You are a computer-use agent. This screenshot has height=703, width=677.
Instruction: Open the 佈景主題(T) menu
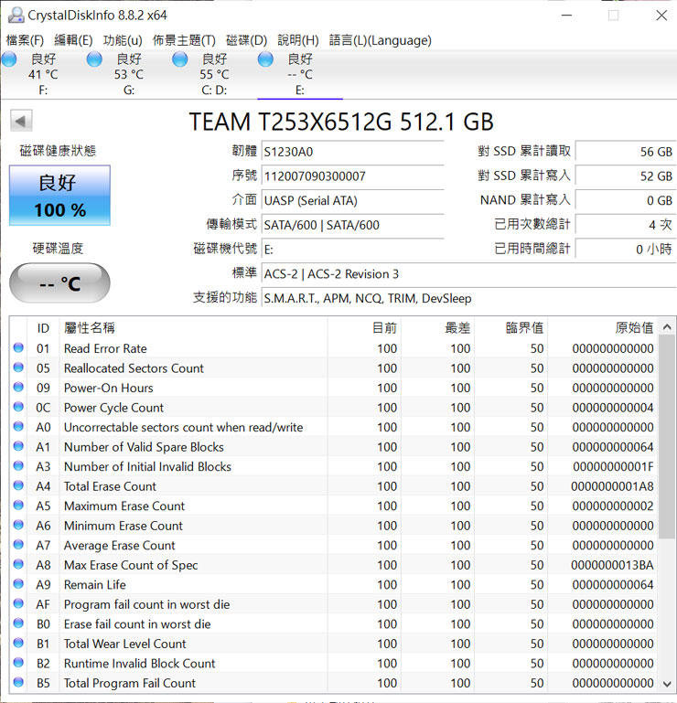pos(184,40)
